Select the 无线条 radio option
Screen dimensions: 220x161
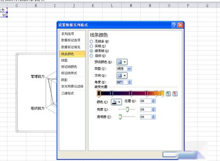[x=92, y=41]
